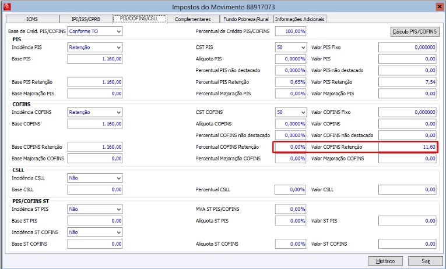Image resolution: width=446 pixels, height=269 pixels.
Task: Focus the Base PIS input field
Action: [95, 59]
